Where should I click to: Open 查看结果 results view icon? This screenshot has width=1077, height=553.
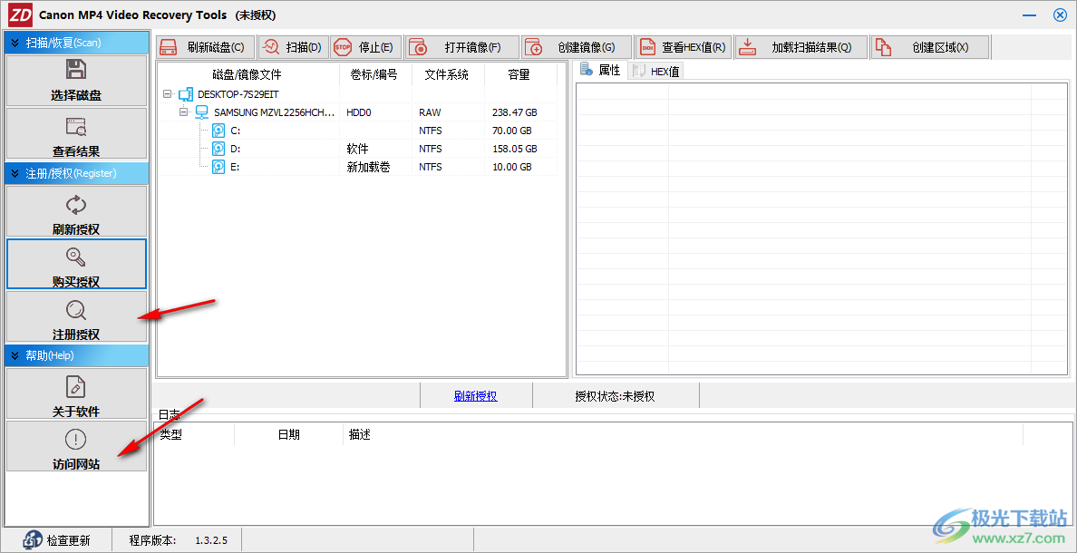(x=75, y=126)
